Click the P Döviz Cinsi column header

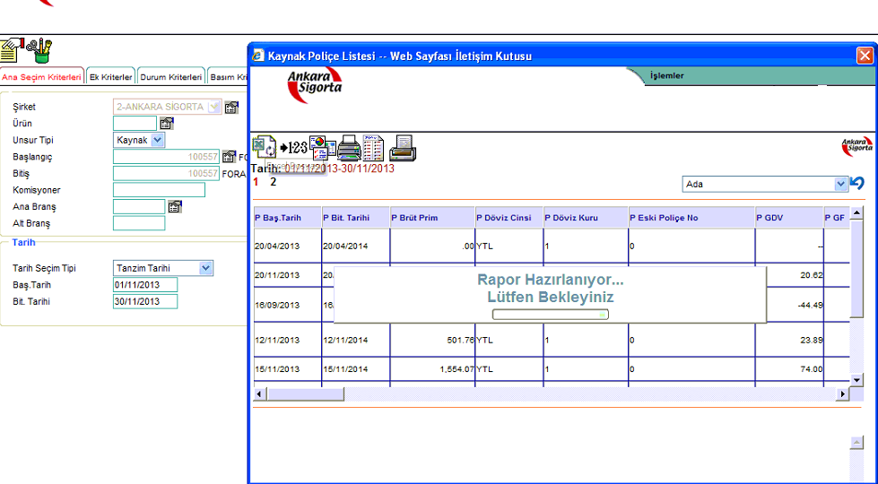508,218
